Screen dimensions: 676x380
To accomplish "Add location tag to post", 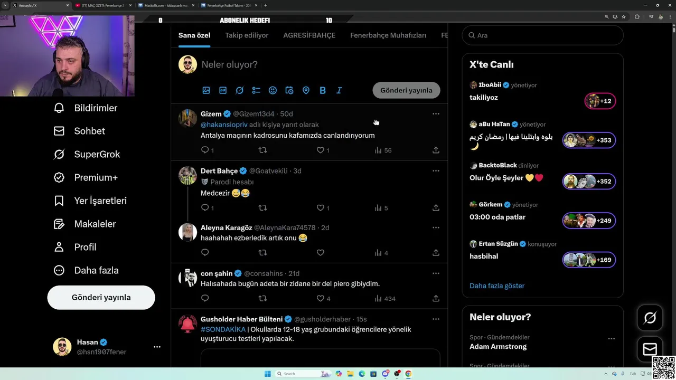I will pyautogui.click(x=306, y=90).
